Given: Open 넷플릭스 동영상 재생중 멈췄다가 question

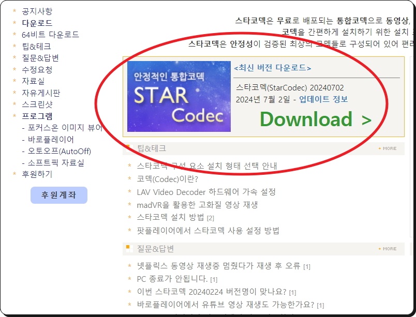Looking at the screenshot, I should tap(219, 266).
